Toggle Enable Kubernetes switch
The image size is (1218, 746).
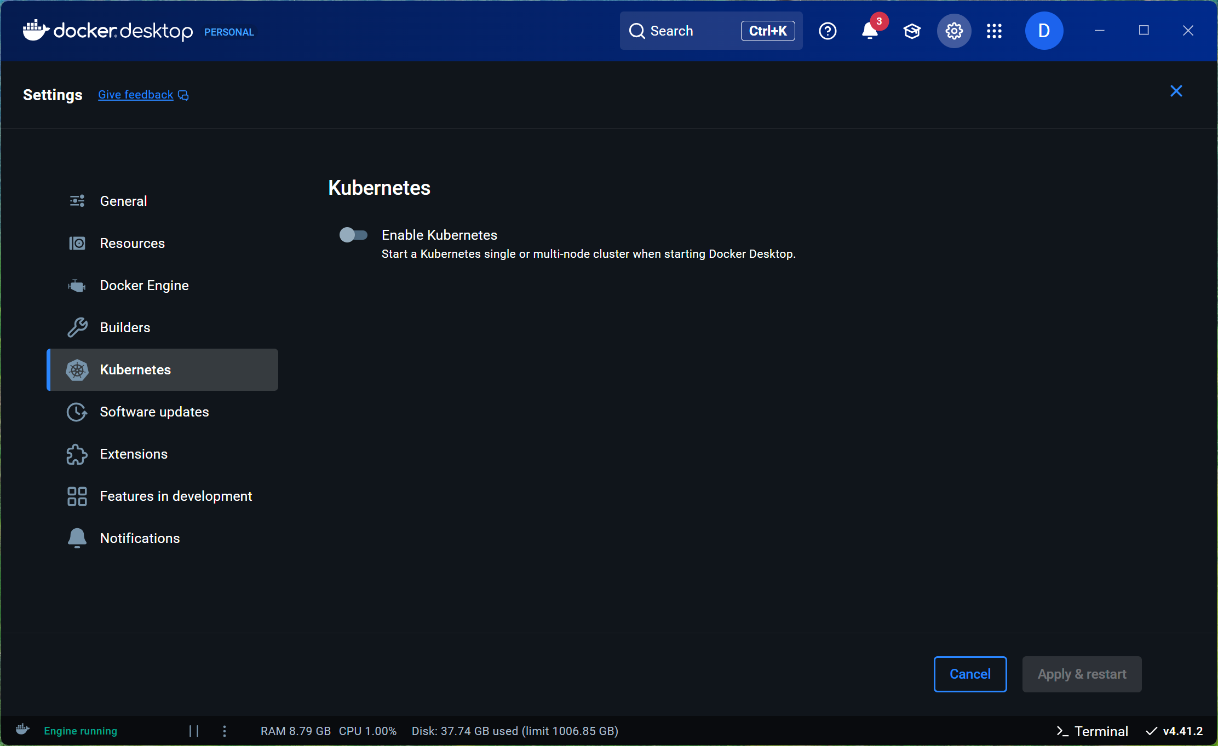tap(353, 235)
